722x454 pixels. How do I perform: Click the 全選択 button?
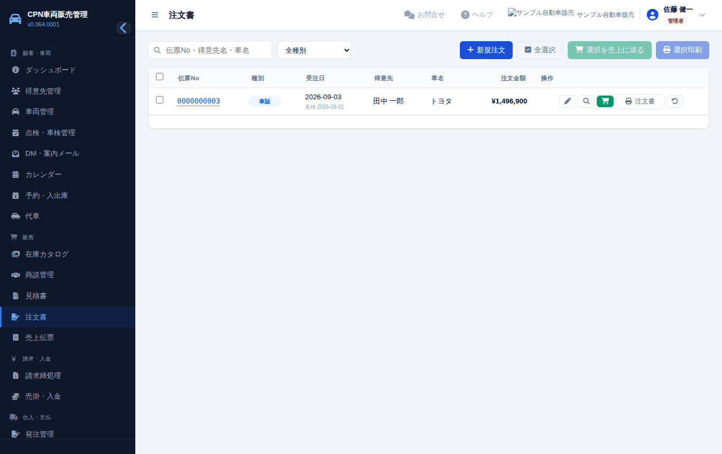(x=540, y=50)
